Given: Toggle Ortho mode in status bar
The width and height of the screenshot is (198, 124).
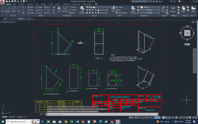Looking at the screenshot, I should pos(144,118).
